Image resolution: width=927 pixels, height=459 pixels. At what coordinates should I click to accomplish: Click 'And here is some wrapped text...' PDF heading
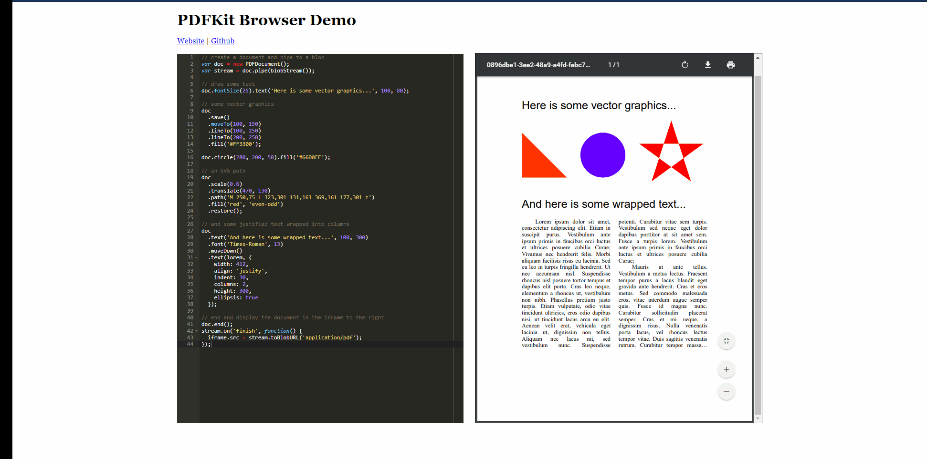click(603, 204)
